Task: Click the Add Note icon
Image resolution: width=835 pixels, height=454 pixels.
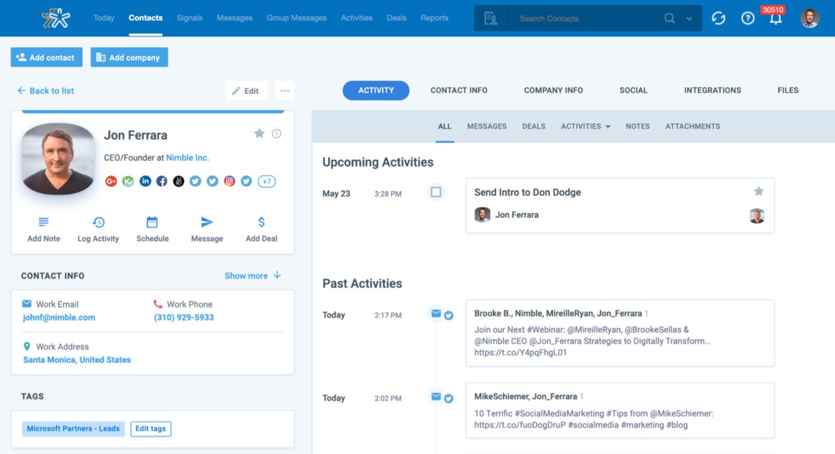Action: (44, 222)
